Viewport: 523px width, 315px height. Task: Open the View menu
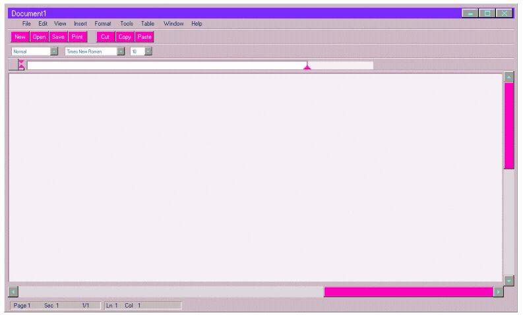pyautogui.click(x=60, y=24)
